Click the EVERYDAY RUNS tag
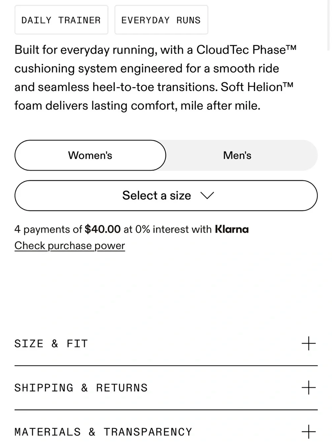332x443 pixels. [x=161, y=20]
